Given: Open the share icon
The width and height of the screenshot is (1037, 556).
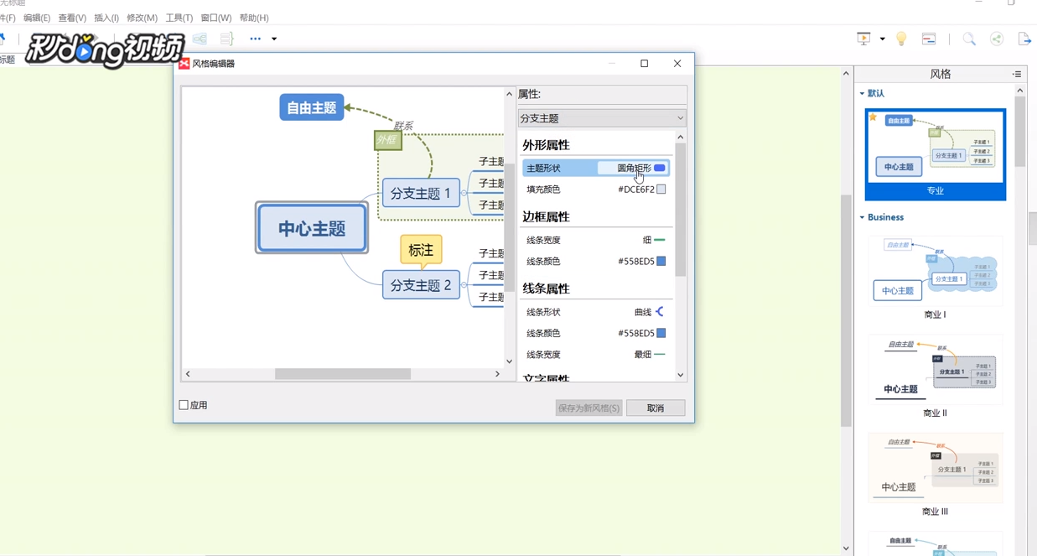Looking at the screenshot, I should 996,39.
